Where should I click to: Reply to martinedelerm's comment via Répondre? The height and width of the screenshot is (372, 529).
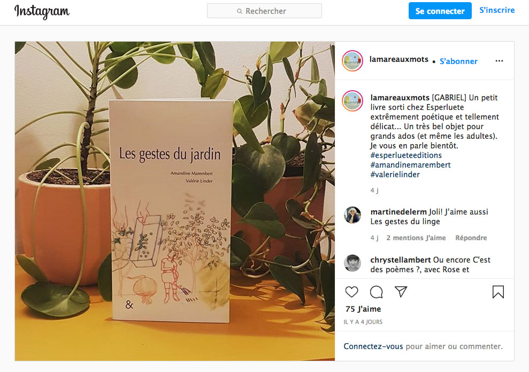471,238
